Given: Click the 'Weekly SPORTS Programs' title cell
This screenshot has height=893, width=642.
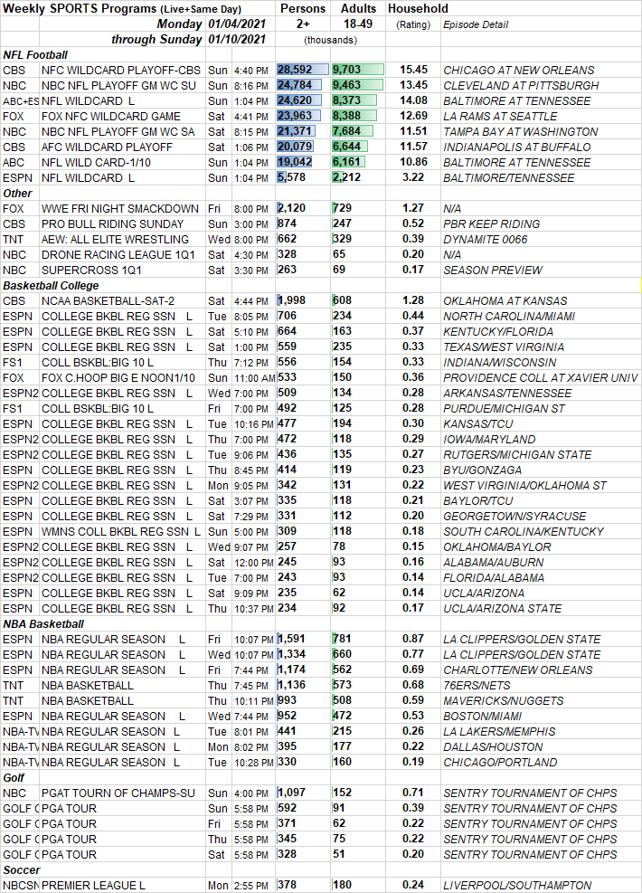Looking at the screenshot, I should (x=122, y=8).
